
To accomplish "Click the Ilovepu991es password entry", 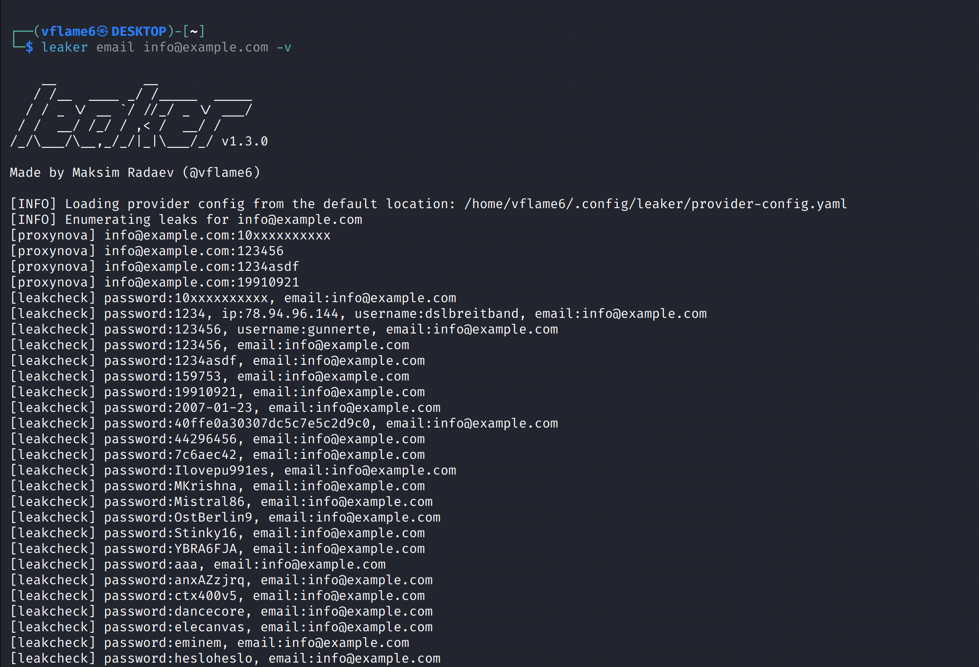I will tap(221, 471).
